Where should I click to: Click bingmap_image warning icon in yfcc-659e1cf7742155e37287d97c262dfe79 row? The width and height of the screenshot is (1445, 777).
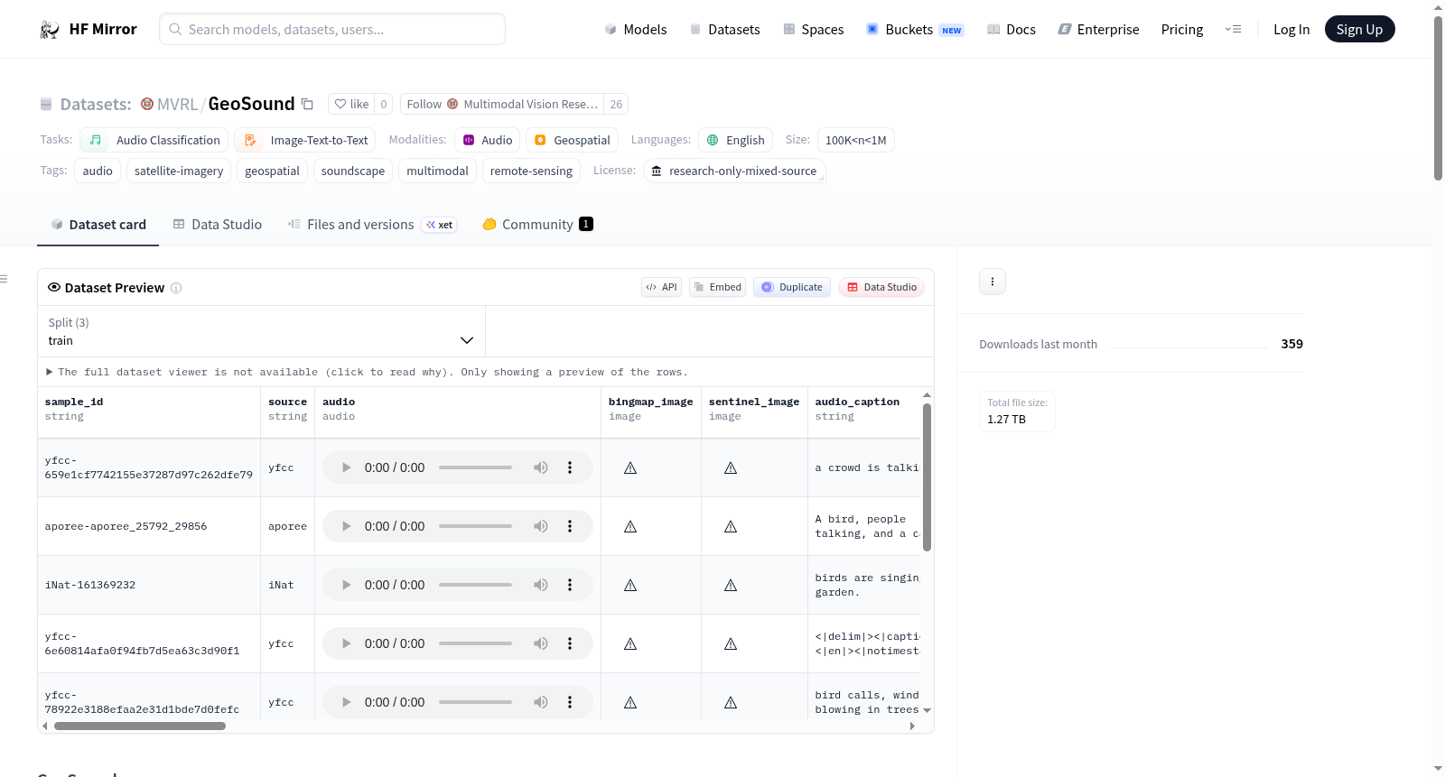click(630, 468)
